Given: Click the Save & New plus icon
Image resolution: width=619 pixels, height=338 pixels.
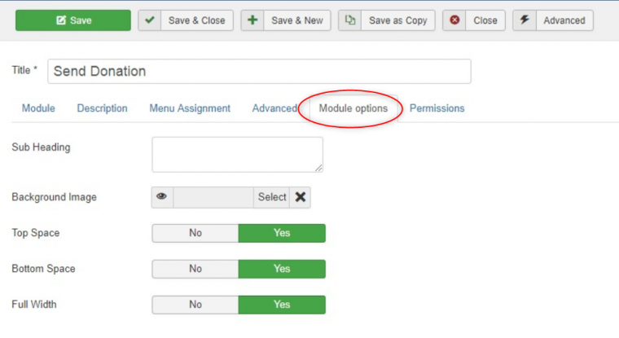Looking at the screenshot, I should (x=252, y=20).
